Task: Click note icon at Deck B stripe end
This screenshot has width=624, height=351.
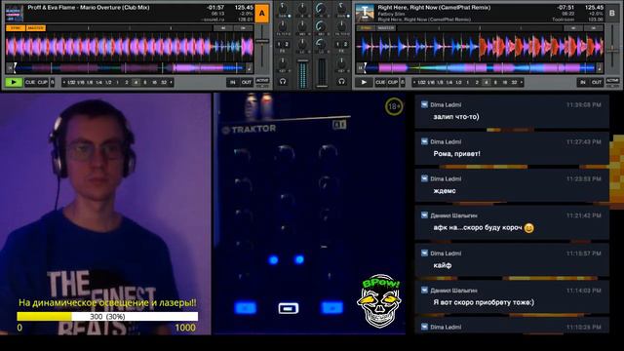Action: click(600, 68)
